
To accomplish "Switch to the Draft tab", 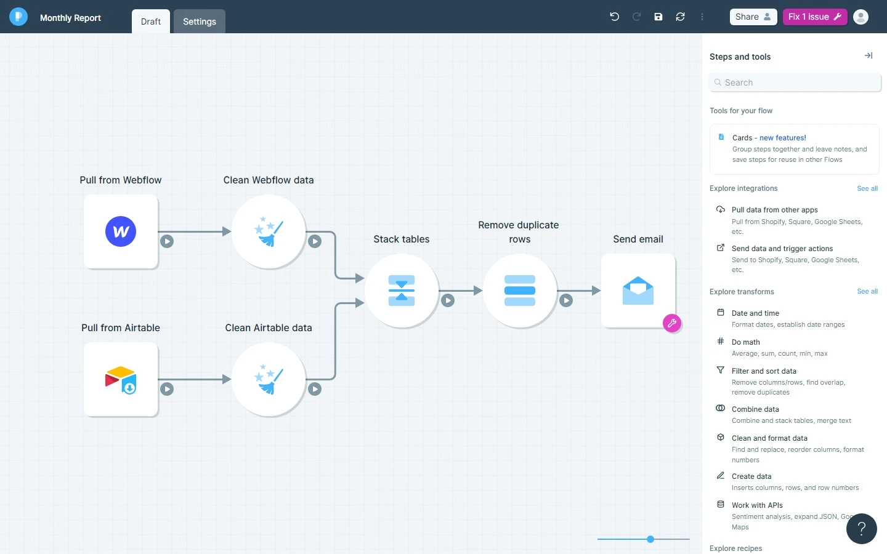I will coord(151,22).
